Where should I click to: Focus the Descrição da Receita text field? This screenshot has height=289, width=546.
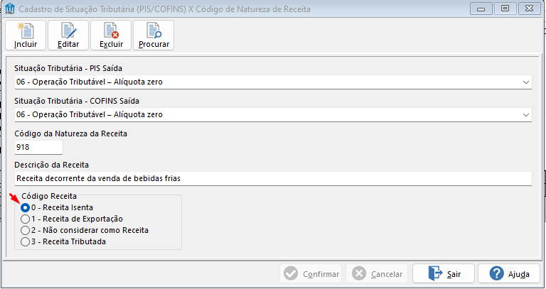coord(272,180)
